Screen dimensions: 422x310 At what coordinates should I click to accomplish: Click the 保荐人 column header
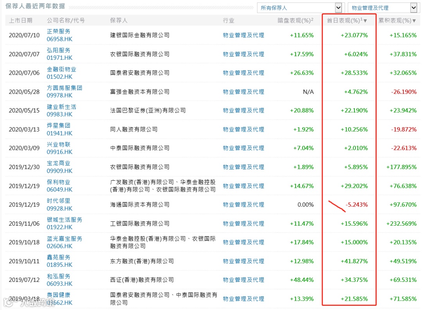119,20
